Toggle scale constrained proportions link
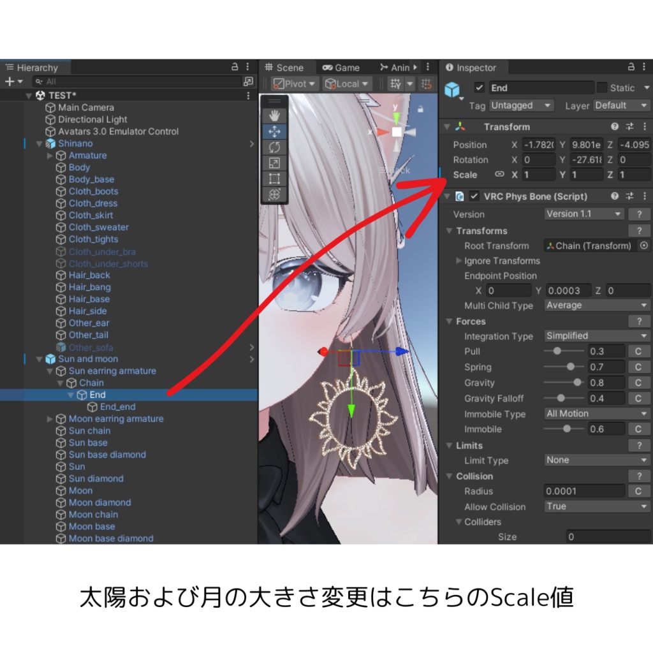The width and height of the screenshot is (653, 653). point(499,174)
